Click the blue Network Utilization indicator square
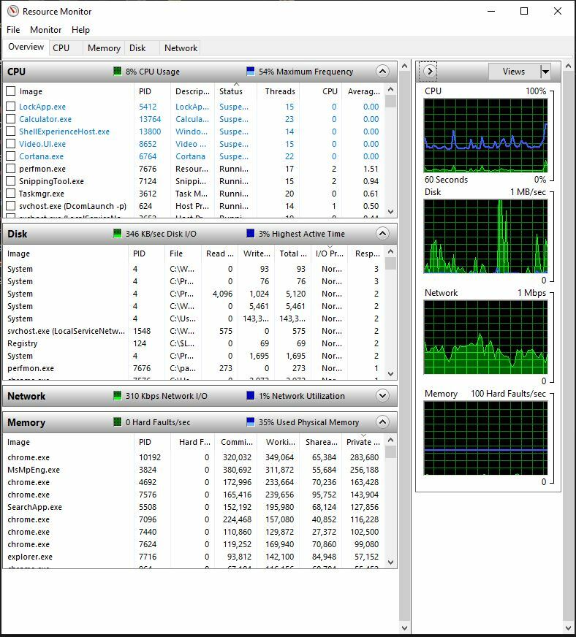 coord(251,396)
